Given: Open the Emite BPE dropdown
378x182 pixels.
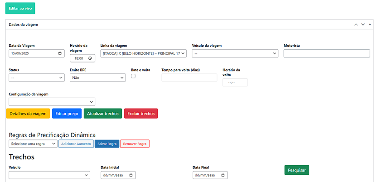Looking at the screenshot, I should click(97, 78).
